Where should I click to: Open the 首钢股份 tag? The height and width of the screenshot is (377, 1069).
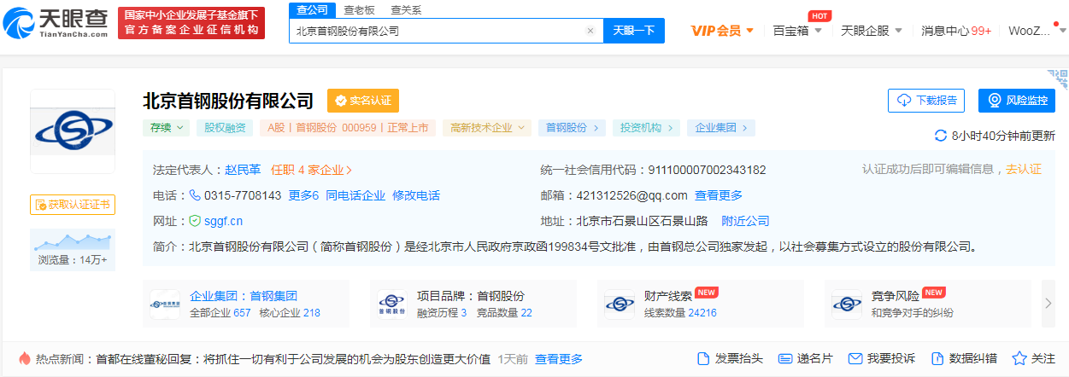(x=573, y=128)
